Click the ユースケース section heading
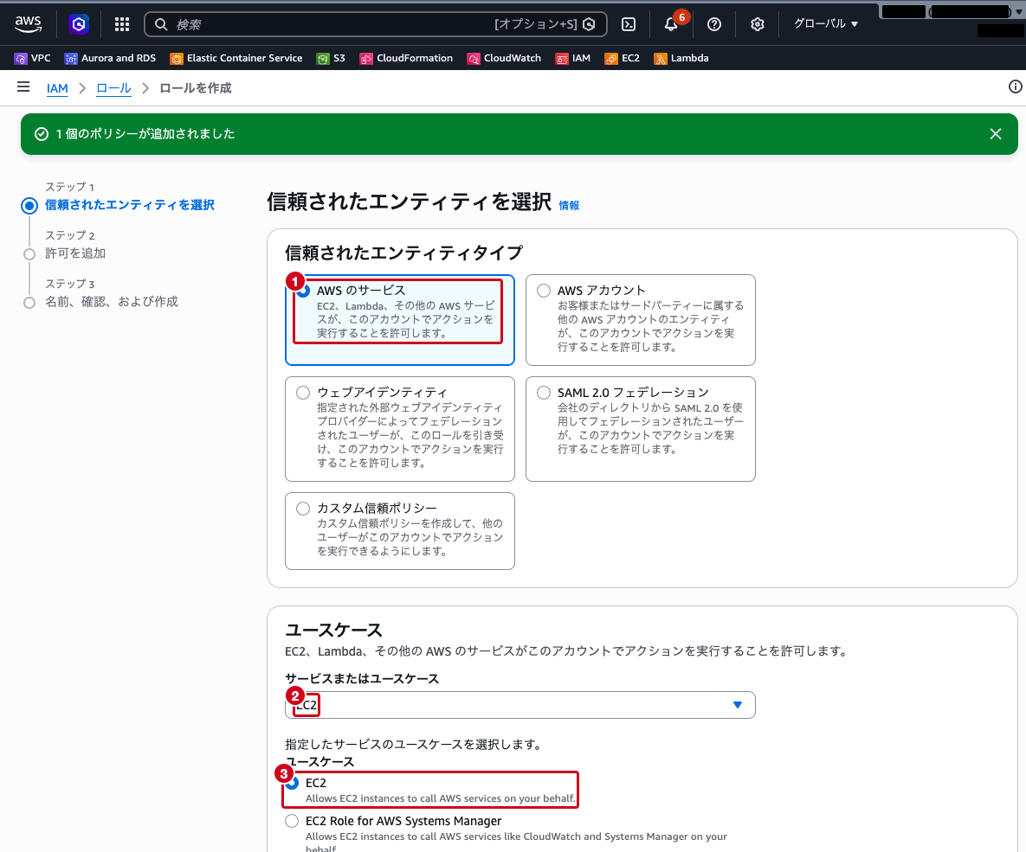The width and height of the screenshot is (1026, 852). tap(333, 631)
